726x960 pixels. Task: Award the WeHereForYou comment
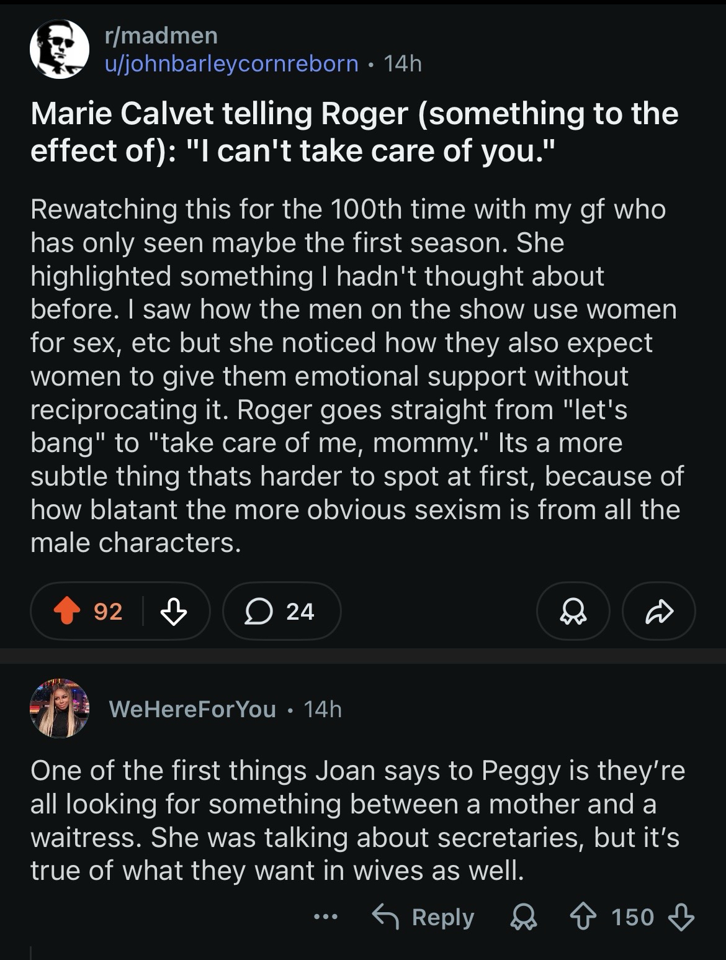pyautogui.click(x=522, y=917)
